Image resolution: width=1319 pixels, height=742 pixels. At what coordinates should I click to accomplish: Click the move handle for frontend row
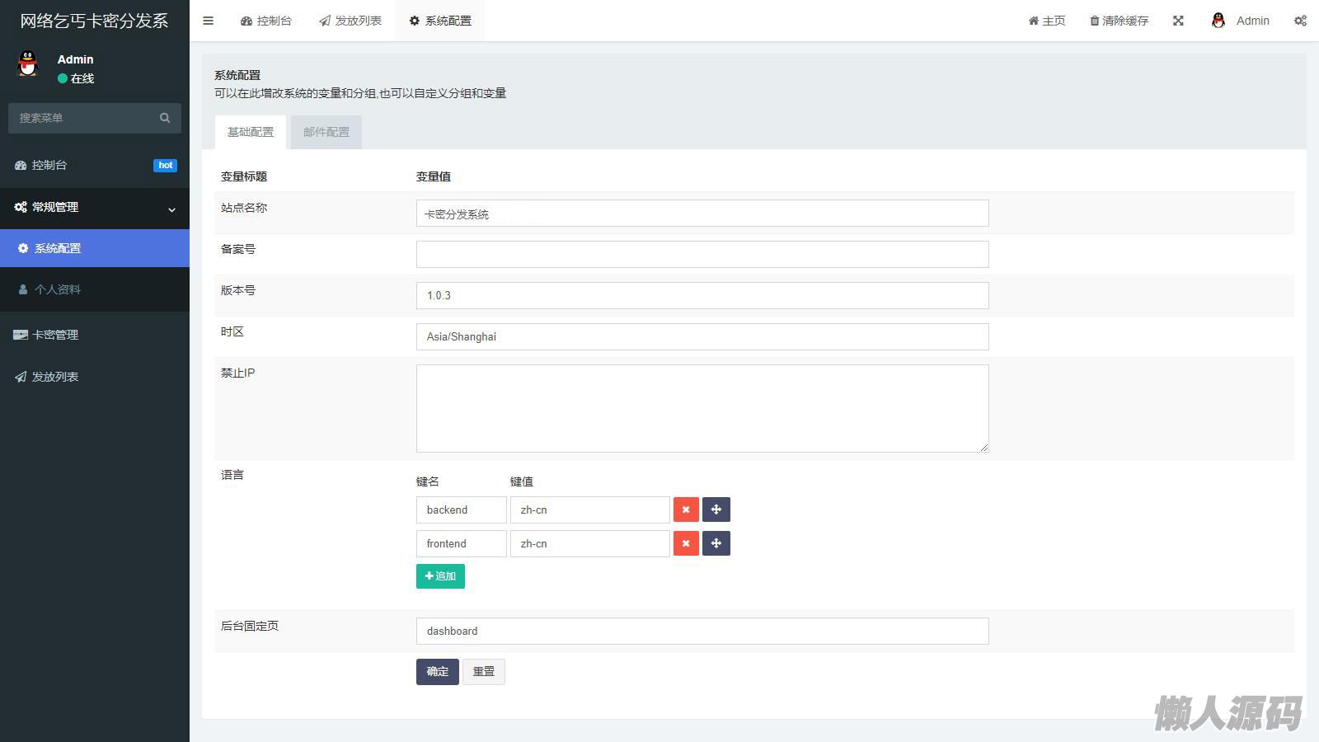[716, 543]
